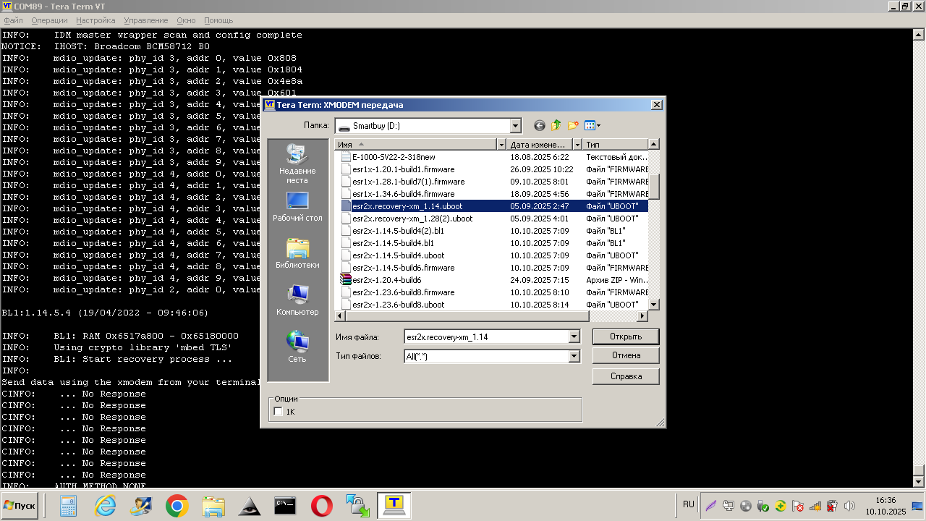Expand the Тип файлов dropdown
Image resolution: width=926 pixels, height=521 pixels.
(x=574, y=356)
